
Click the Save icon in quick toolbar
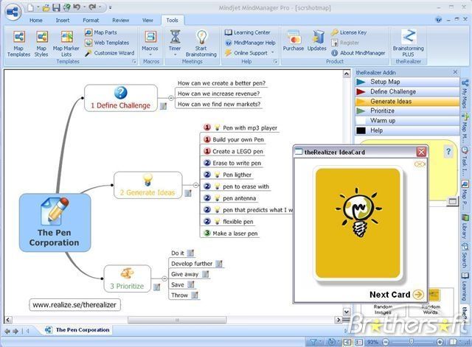pyautogui.click(x=56, y=7)
